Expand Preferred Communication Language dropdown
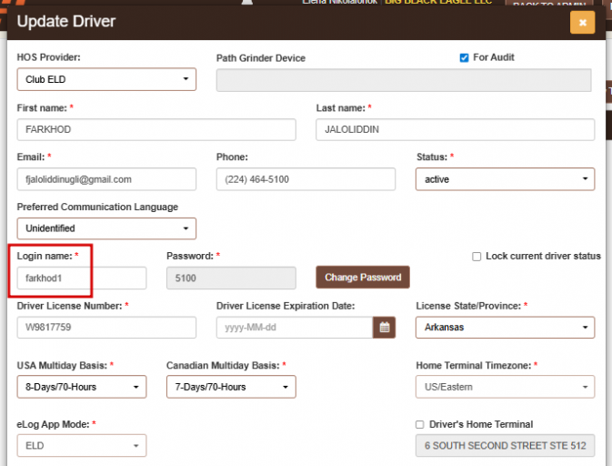 (106, 228)
